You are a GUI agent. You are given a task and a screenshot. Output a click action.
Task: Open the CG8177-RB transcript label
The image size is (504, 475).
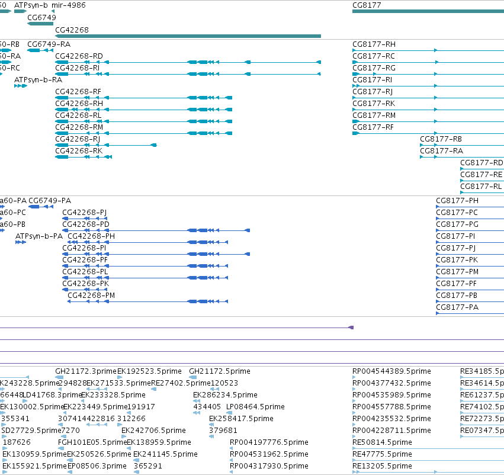click(441, 139)
